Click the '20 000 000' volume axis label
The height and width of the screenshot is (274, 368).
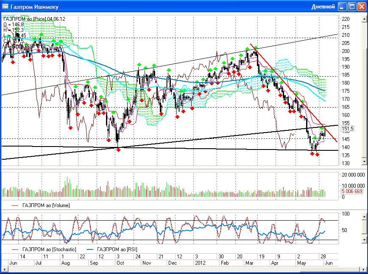coord(353,175)
